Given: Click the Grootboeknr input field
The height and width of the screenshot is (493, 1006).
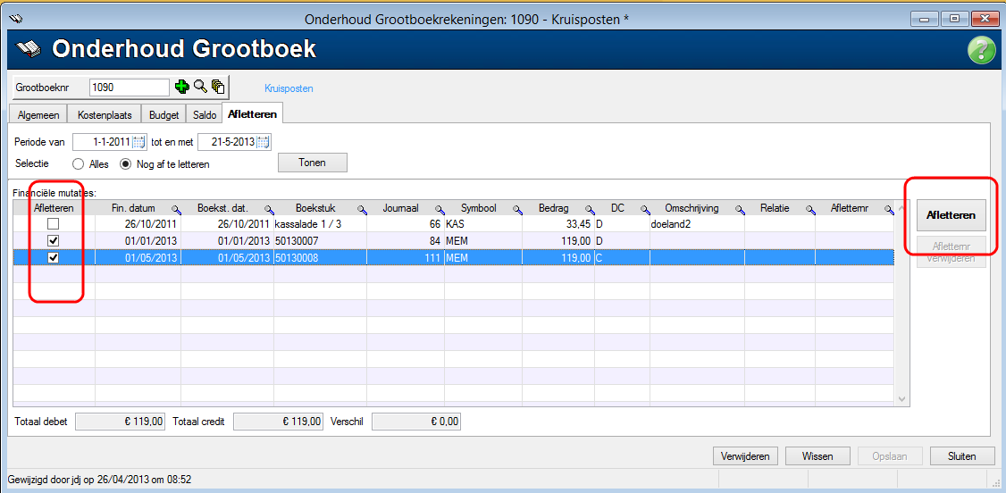Looking at the screenshot, I should coord(130,88).
